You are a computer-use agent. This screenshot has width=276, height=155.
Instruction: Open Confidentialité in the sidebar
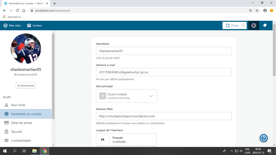[21, 140]
